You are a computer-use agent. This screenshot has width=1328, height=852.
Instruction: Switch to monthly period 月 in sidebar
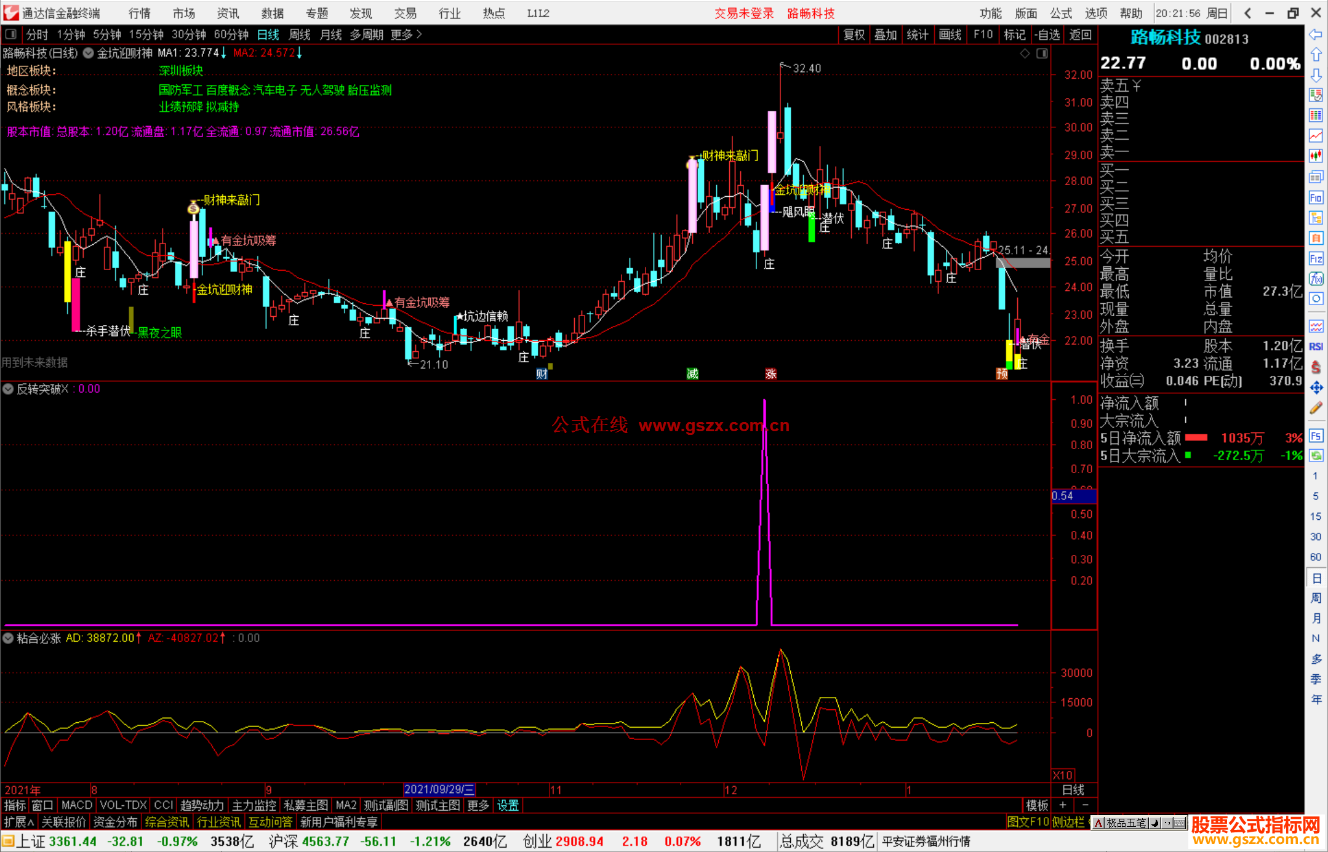tap(1316, 618)
